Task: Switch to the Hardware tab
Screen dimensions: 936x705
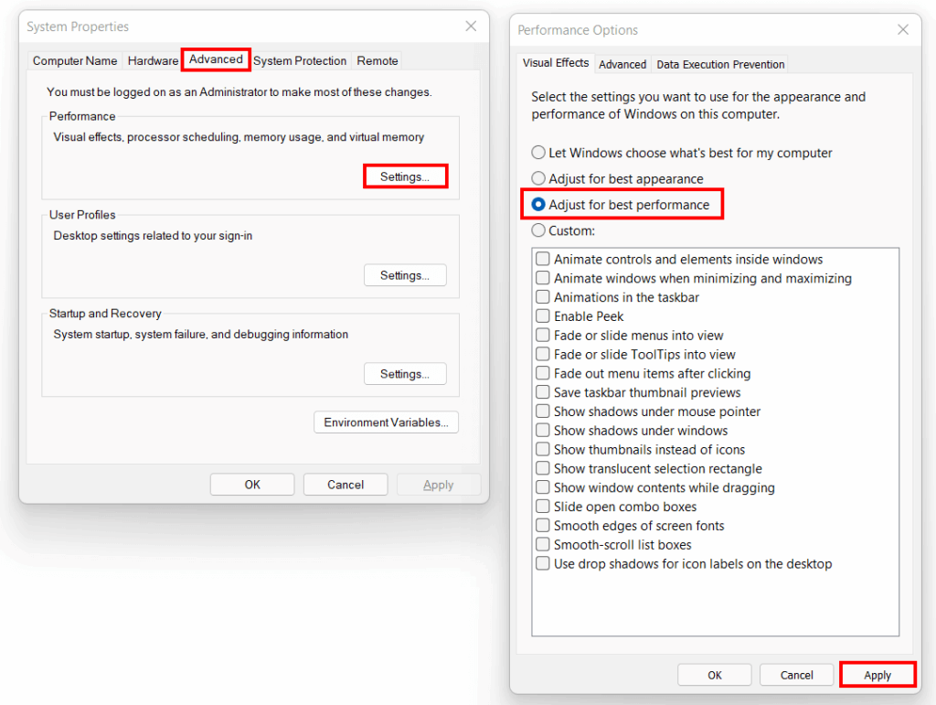Action: [153, 60]
